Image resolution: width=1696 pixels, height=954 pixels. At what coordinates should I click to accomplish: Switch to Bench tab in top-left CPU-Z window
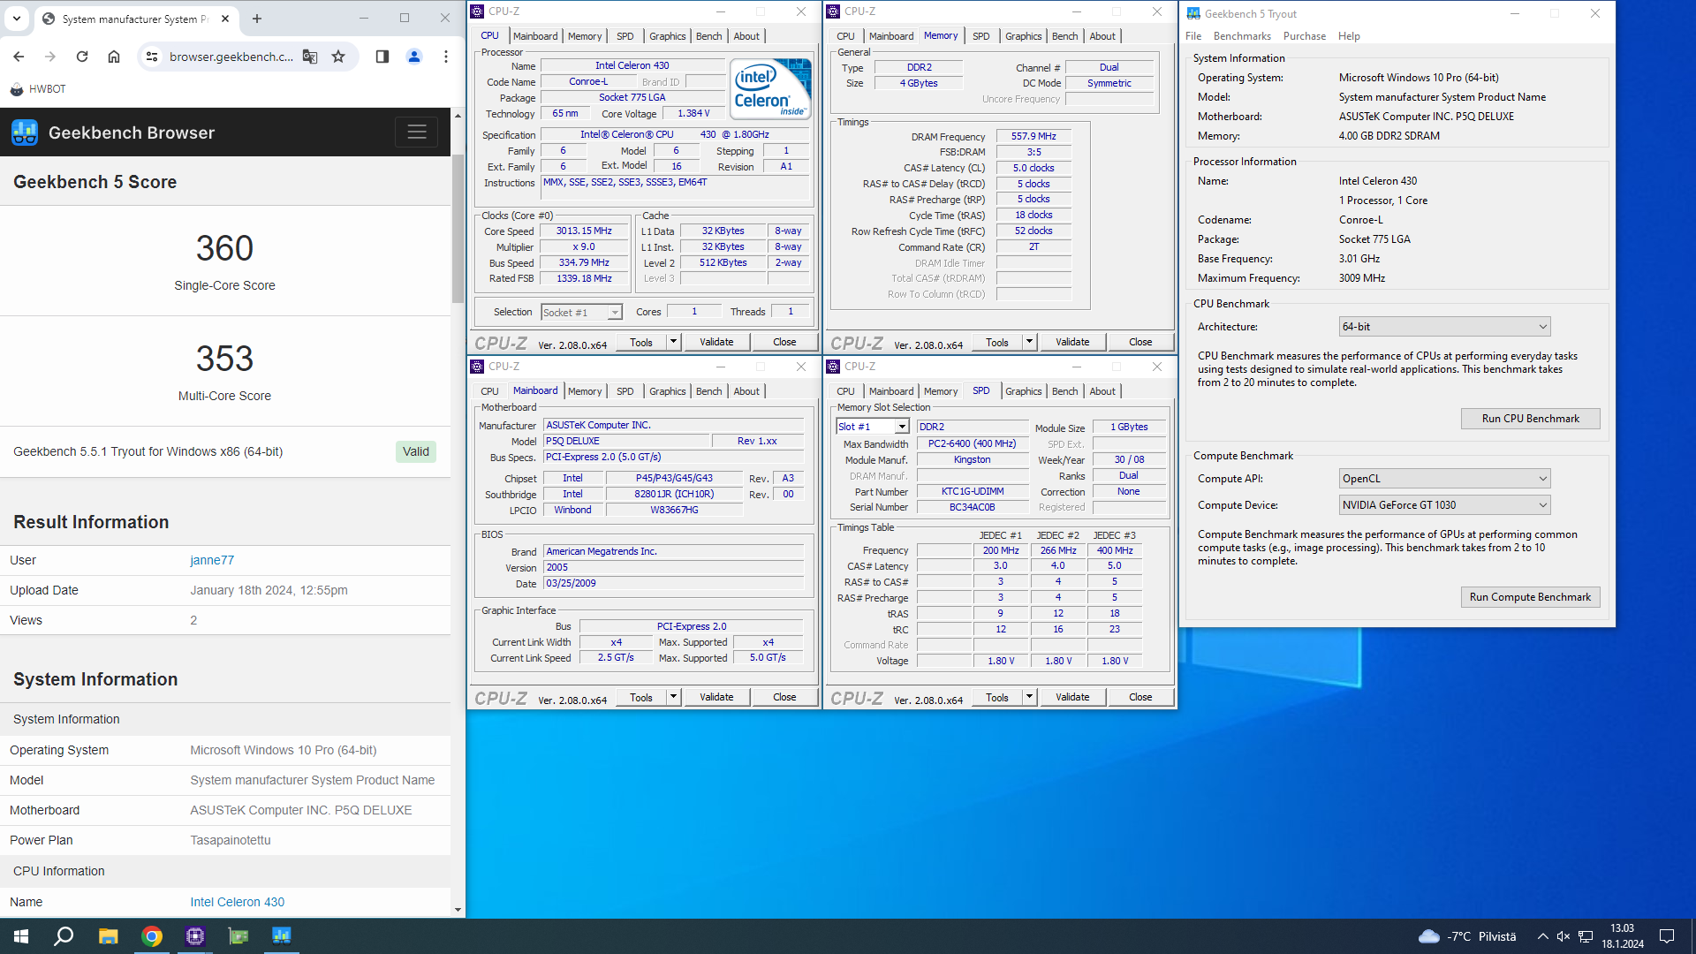[708, 36]
